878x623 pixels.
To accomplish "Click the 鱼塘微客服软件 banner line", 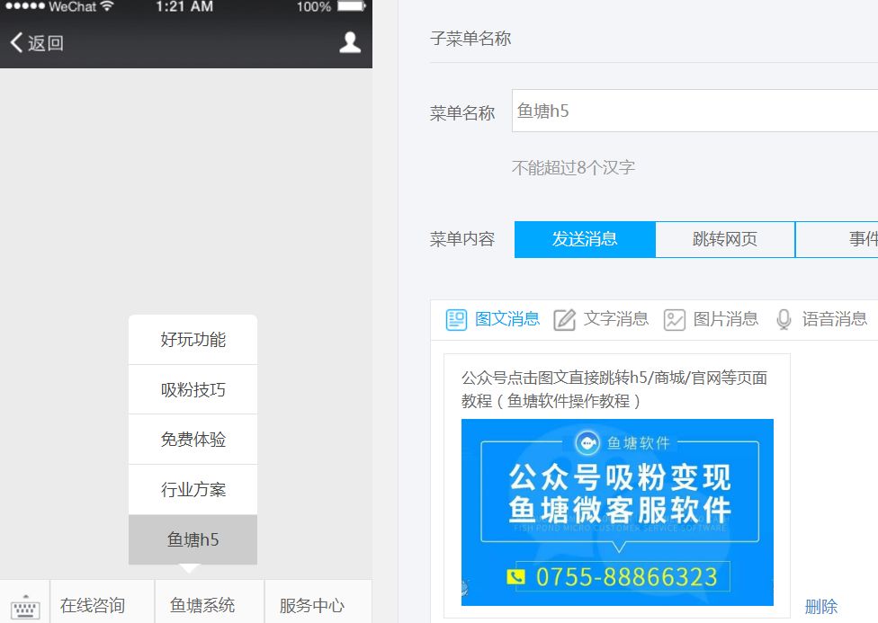I will tap(620, 510).
